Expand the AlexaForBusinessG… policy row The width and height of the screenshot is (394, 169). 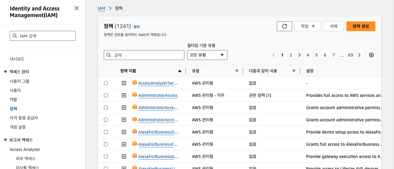click(124, 156)
